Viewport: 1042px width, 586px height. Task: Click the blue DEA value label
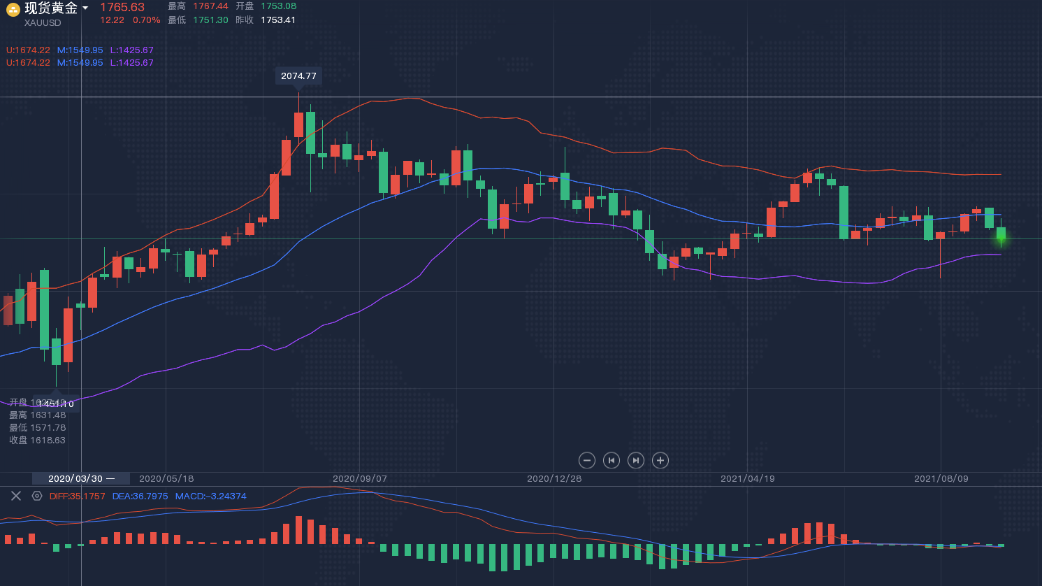140,496
